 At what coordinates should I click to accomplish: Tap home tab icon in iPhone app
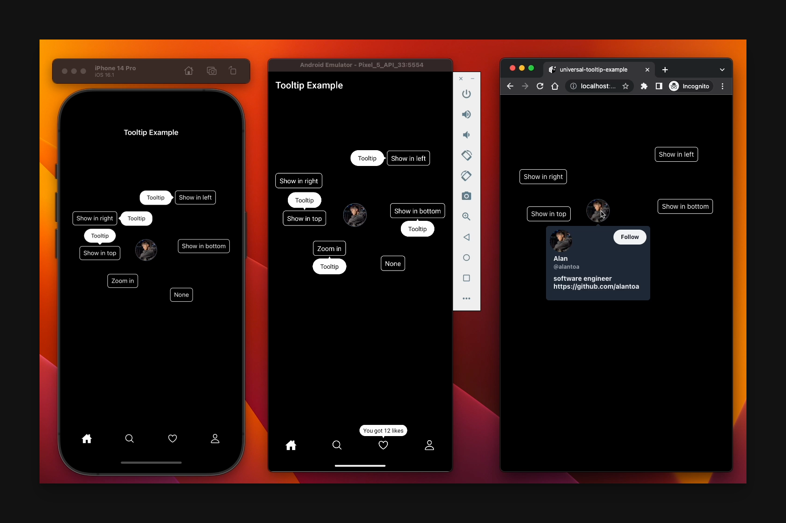coord(87,438)
